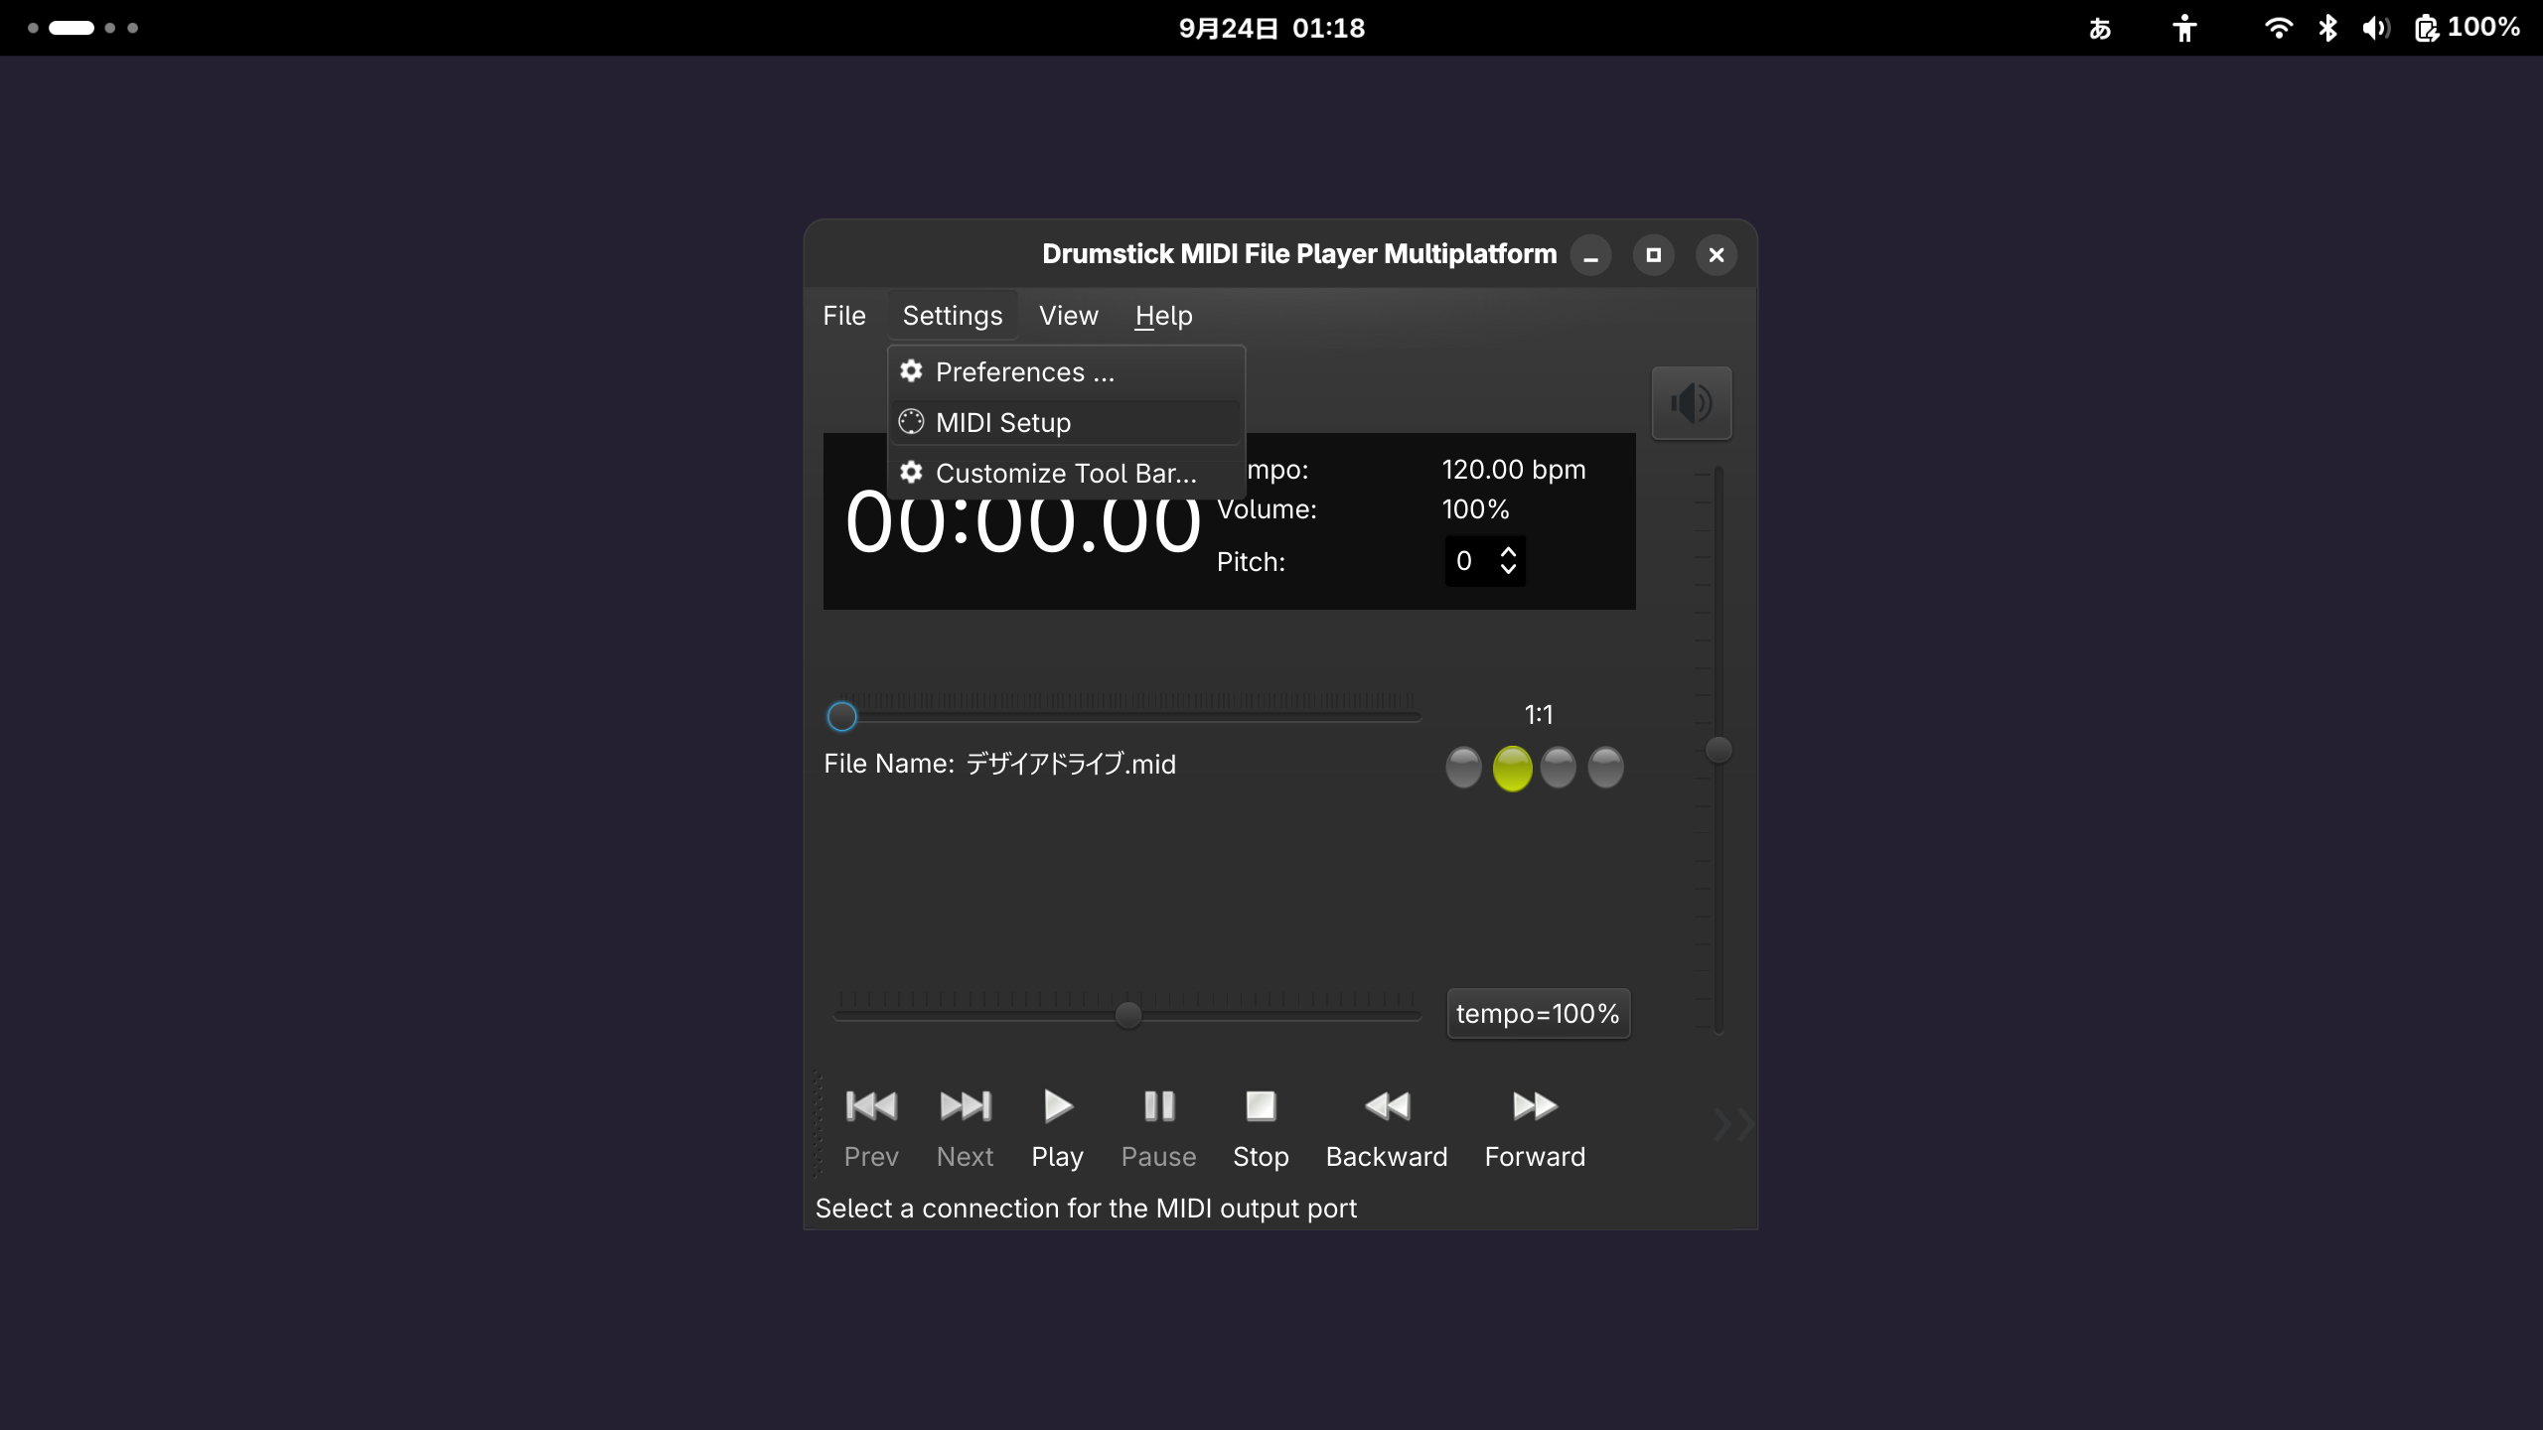Screen dimensions: 2543x1430
Task: Reset tempo with tempo=100% button
Action: [x=1538, y=1014]
